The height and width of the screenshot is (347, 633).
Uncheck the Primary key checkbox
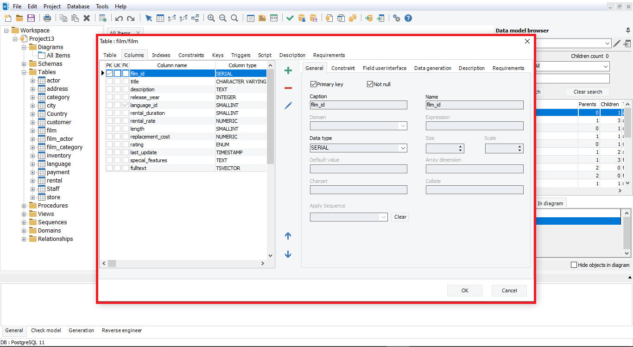314,84
